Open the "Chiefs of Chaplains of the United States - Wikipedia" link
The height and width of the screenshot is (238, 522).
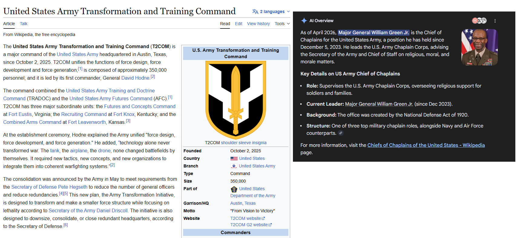coord(426,145)
